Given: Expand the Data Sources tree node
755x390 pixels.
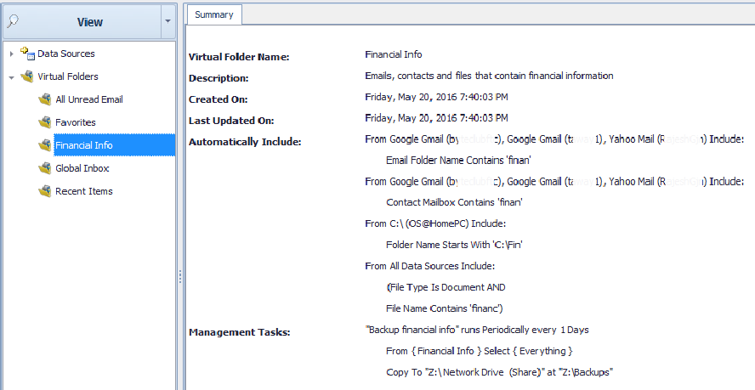Looking at the screenshot, I should click(12, 54).
